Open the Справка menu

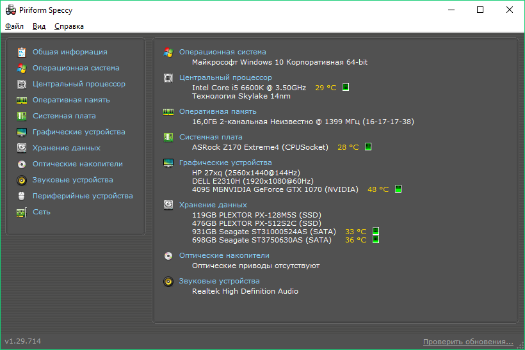point(69,26)
